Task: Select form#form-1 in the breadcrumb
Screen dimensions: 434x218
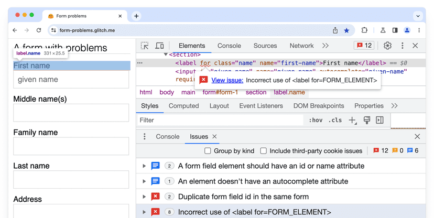Action: [x=220, y=92]
